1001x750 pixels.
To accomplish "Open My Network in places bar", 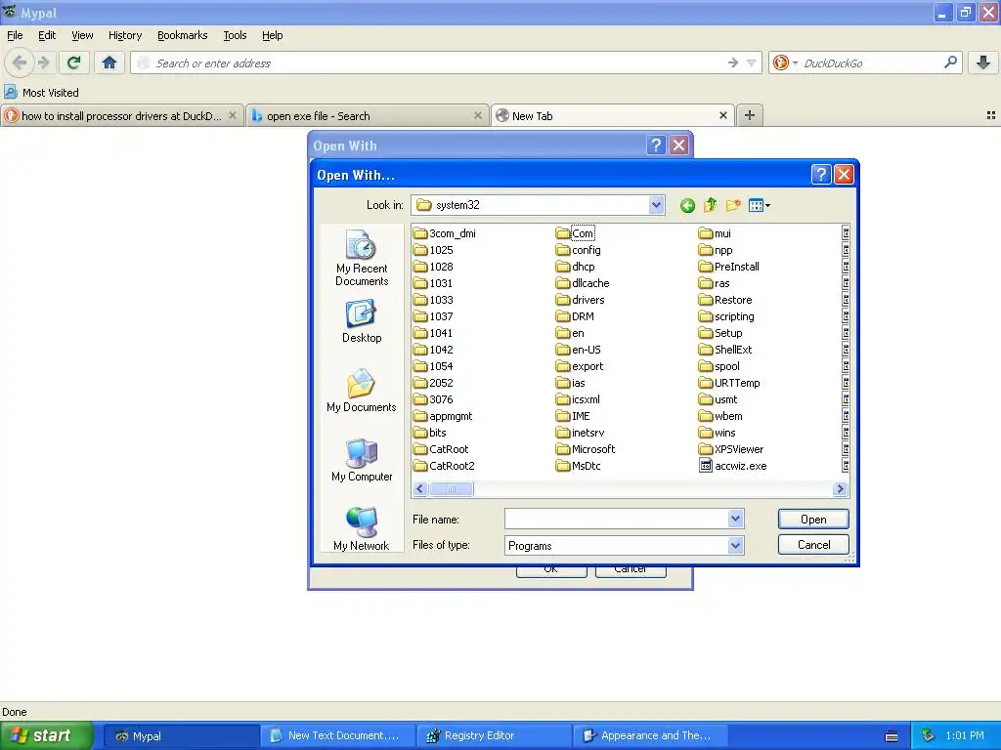I will (362, 528).
